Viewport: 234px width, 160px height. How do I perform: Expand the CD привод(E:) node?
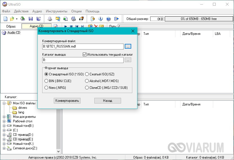[4, 139]
